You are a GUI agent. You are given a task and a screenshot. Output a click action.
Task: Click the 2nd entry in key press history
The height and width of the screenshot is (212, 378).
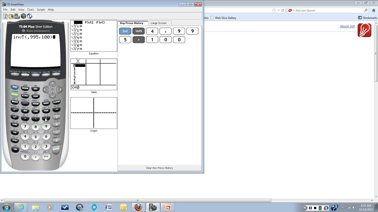pyautogui.click(x=125, y=31)
